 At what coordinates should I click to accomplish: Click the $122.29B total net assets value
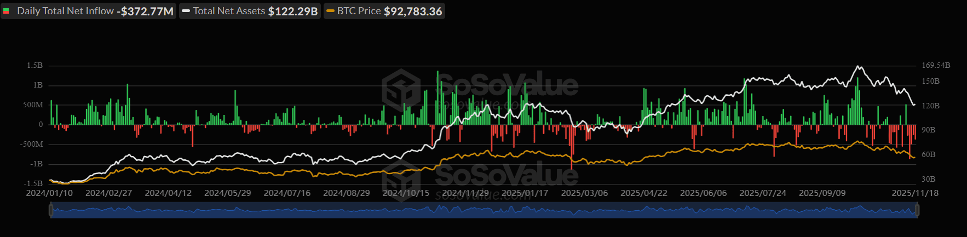point(293,11)
